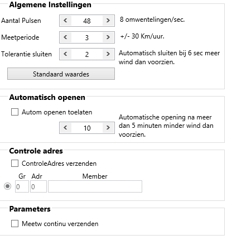The image size is (227, 240).
Task: Enable Meetw continu verzenden checkbox
Action: [15, 223]
